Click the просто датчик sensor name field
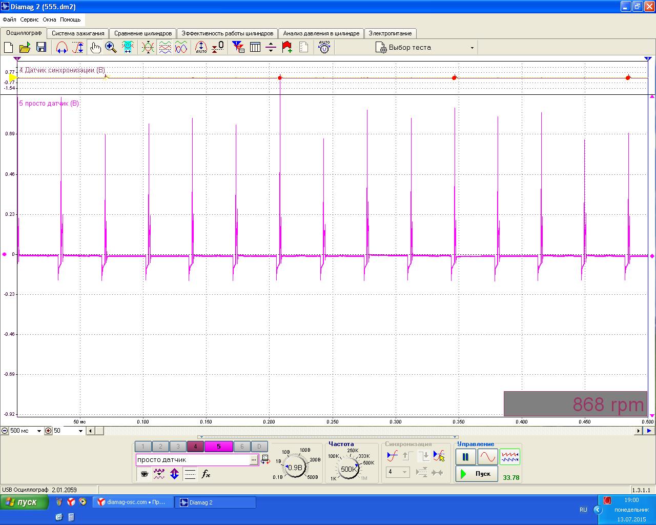The height and width of the screenshot is (525, 656). coord(193,460)
